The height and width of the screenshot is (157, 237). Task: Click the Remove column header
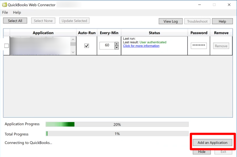221,33
